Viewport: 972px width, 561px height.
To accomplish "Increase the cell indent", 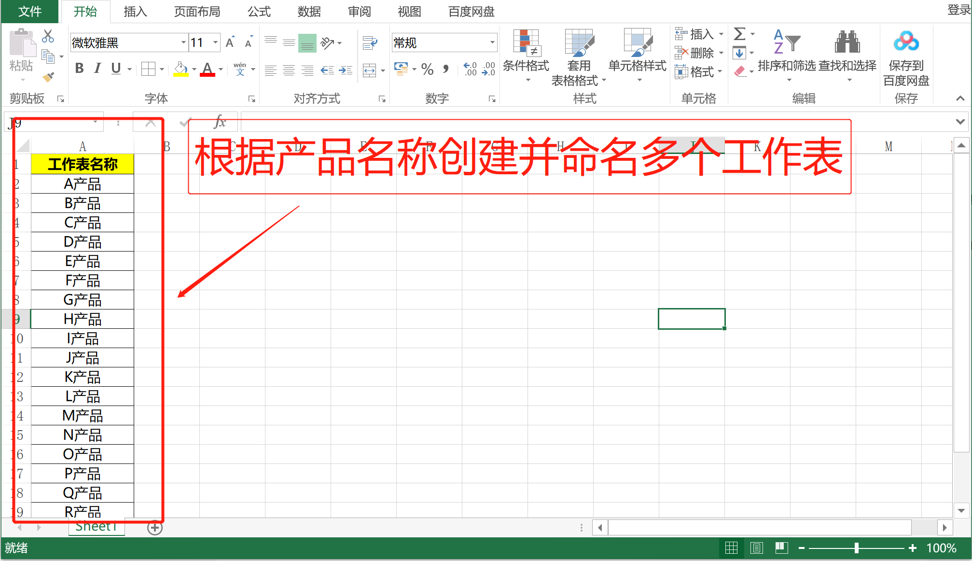I will click(x=346, y=70).
